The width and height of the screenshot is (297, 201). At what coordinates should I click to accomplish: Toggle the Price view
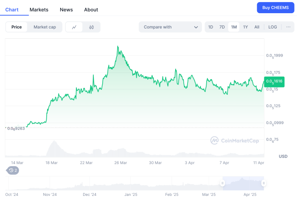pos(17,27)
